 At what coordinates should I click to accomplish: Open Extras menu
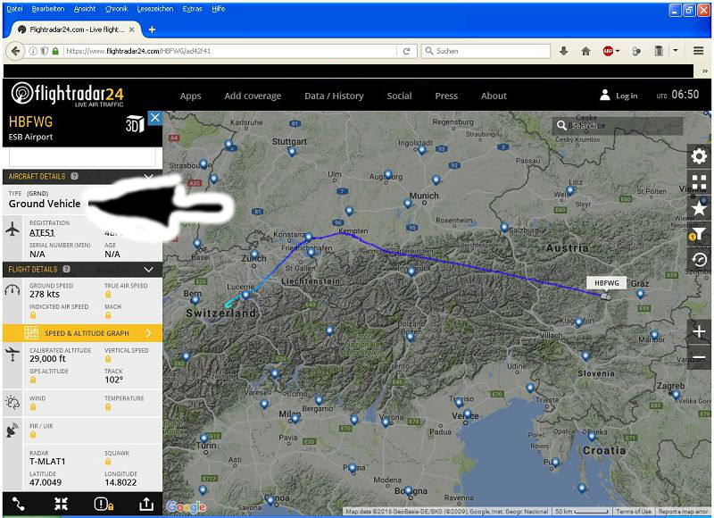pos(192,9)
